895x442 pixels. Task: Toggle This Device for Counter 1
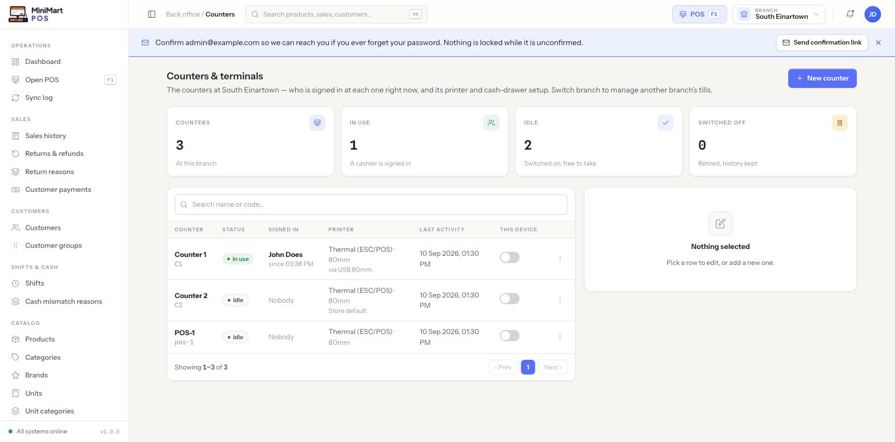510,258
